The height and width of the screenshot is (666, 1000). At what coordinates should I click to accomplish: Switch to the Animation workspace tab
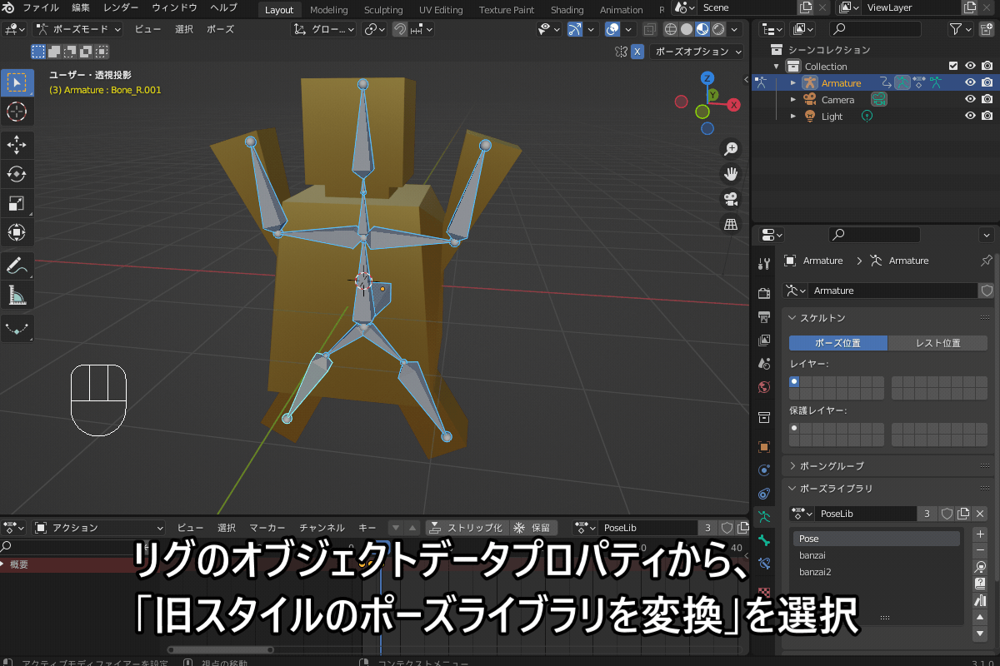tap(621, 9)
